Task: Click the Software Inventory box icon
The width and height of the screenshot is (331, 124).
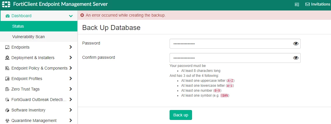Action: pyautogui.click(x=7, y=110)
